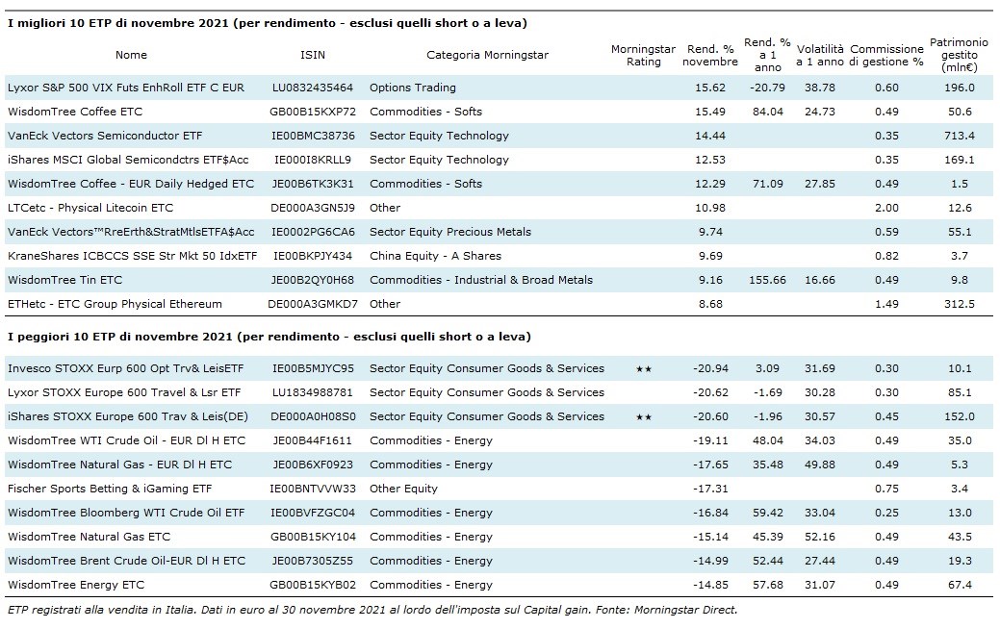The width and height of the screenshot is (1000, 628).
Task: Select the China Equity - A Shares category
Action: (x=435, y=256)
